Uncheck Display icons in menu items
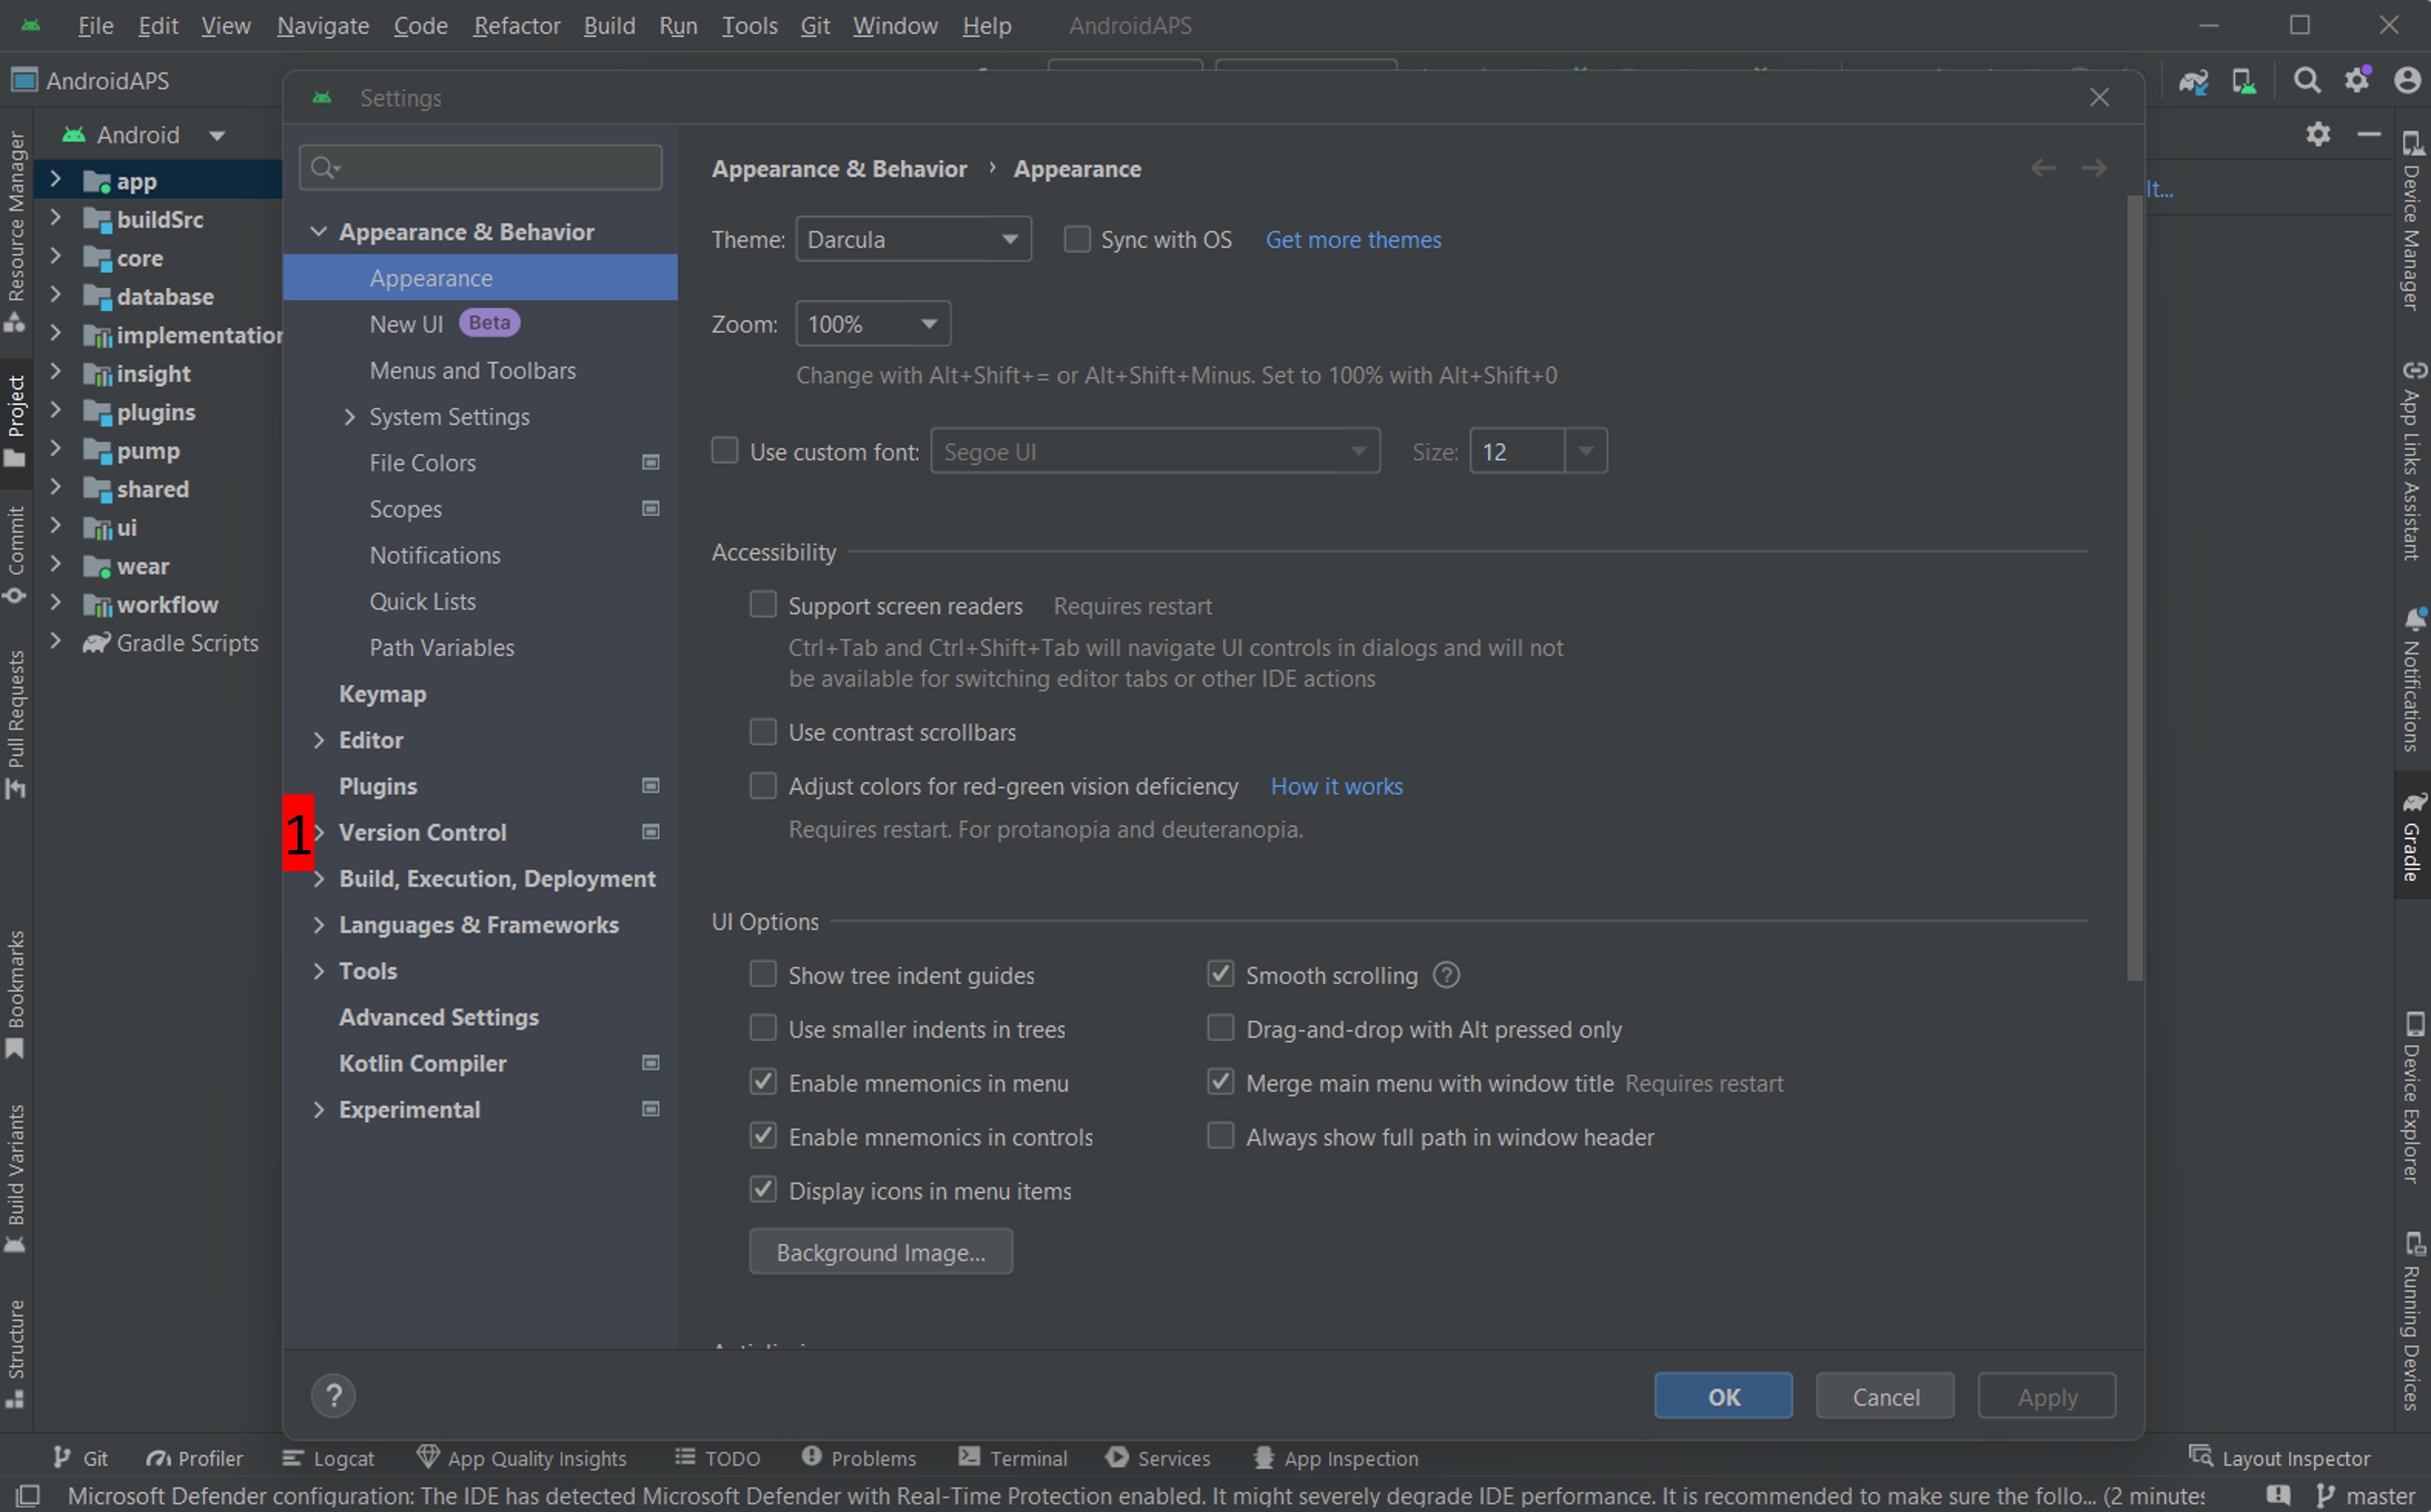The image size is (2431, 1512). click(762, 1190)
